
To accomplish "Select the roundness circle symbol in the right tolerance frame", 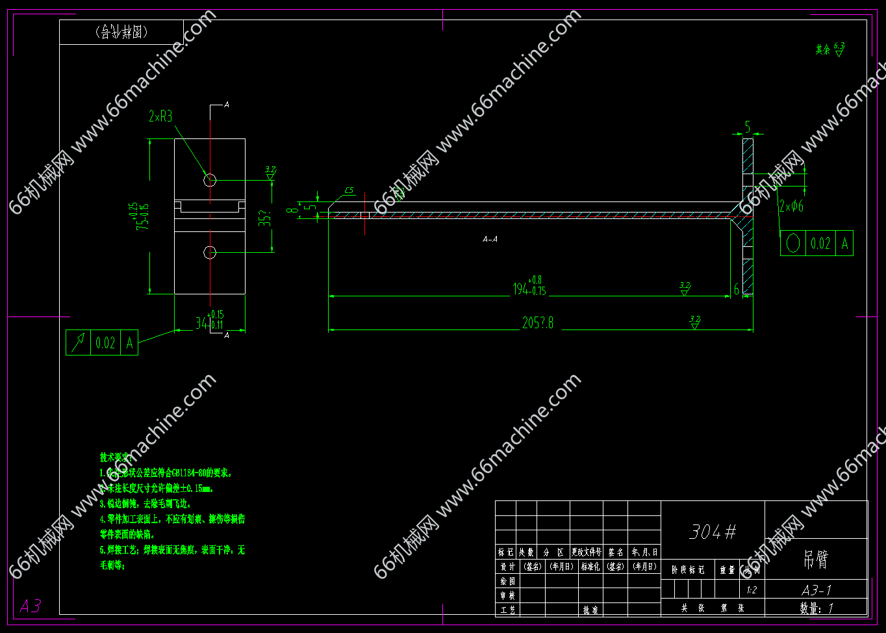I will 793,243.
